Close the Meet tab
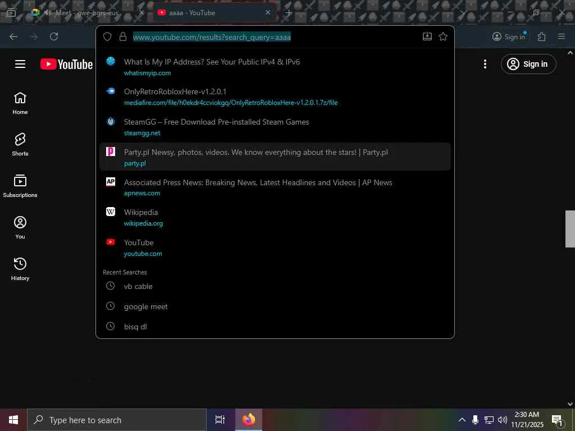 pyautogui.click(x=142, y=12)
